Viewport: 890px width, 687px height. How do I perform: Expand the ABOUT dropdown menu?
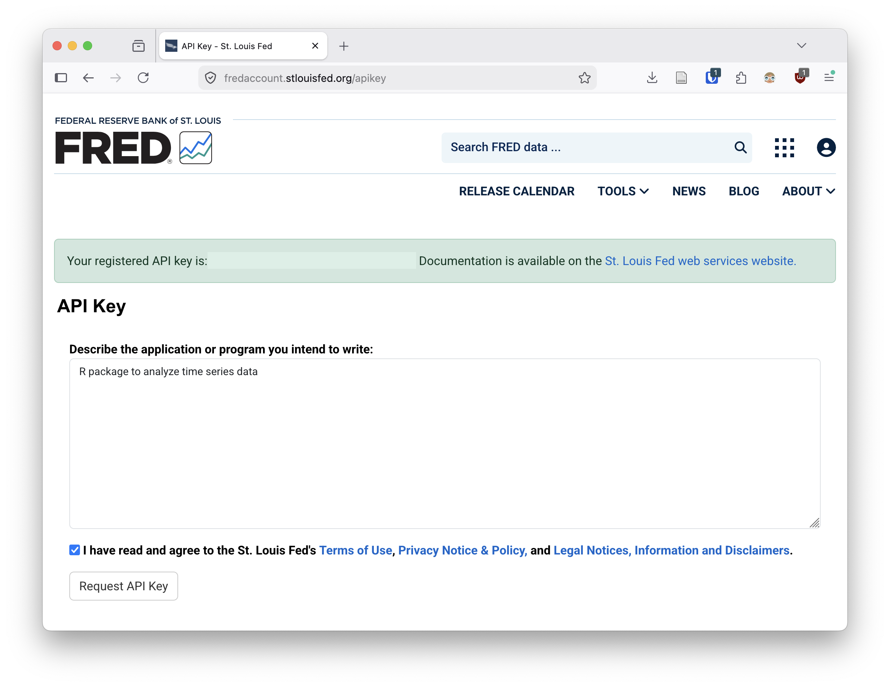tap(809, 191)
